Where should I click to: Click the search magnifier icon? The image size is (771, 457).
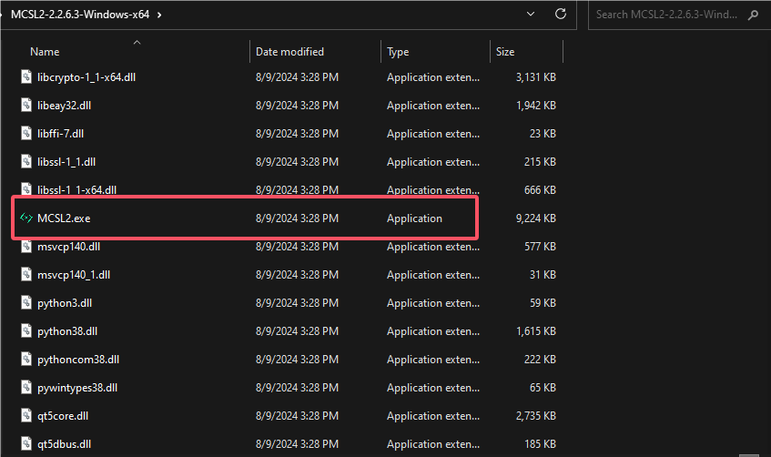tap(753, 15)
